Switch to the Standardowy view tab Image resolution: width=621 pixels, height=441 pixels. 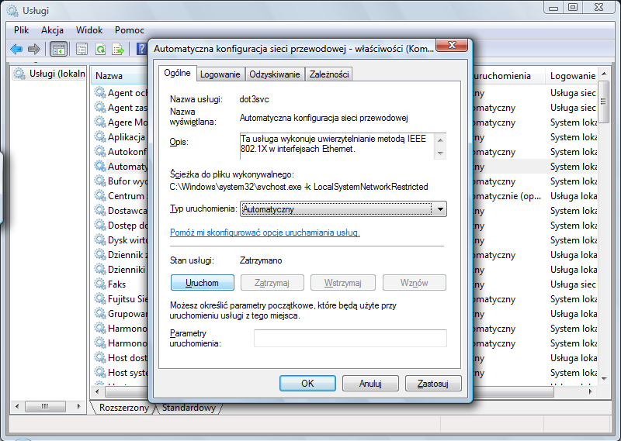coord(189,408)
